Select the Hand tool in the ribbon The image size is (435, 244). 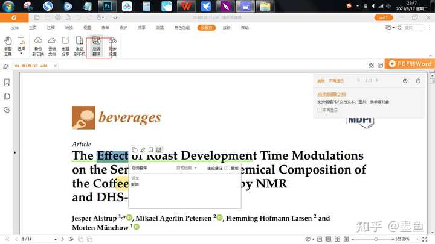(x=8, y=46)
